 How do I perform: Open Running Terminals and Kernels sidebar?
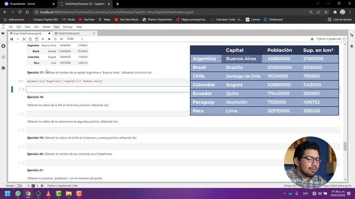click(3, 46)
